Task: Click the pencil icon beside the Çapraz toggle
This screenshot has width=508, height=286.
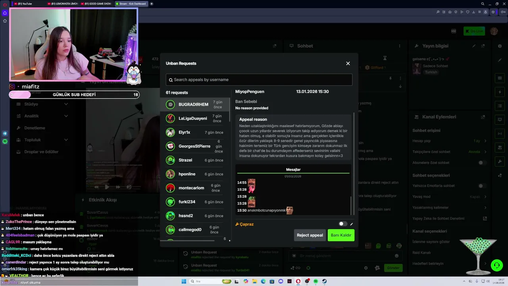Action: pos(351,224)
